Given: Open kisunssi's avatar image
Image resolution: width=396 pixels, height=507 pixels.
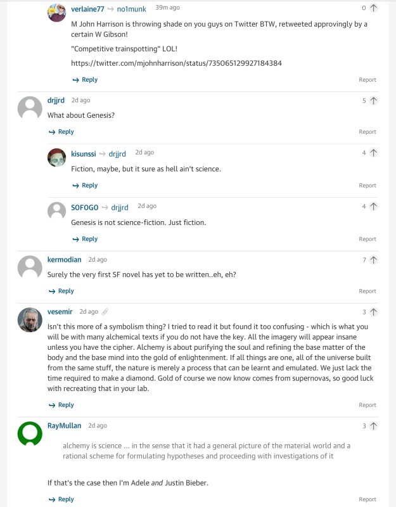Looking at the screenshot, I should 57,158.
